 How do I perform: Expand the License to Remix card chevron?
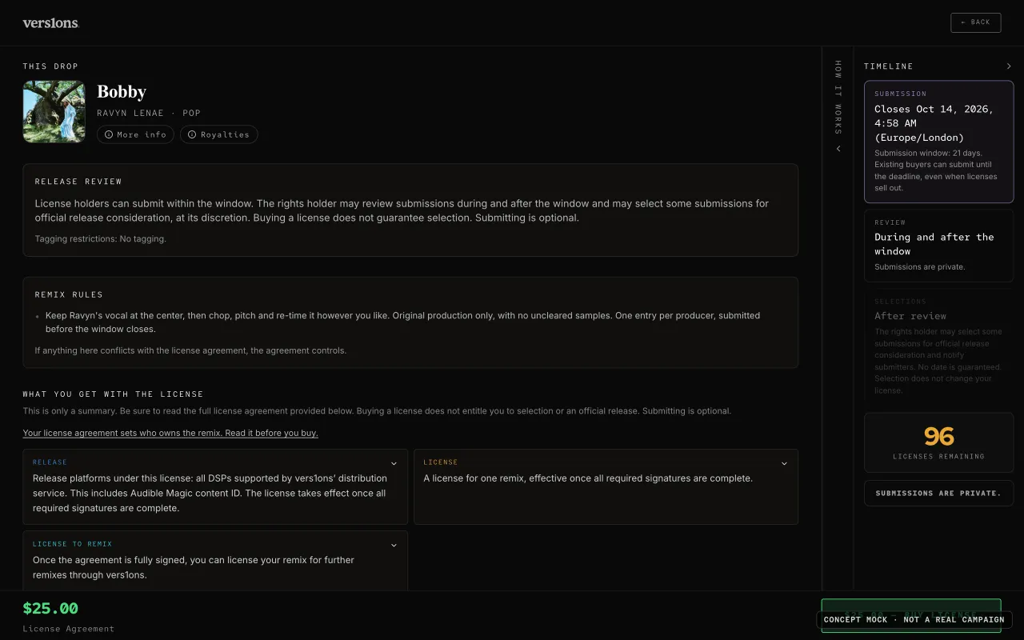(394, 545)
